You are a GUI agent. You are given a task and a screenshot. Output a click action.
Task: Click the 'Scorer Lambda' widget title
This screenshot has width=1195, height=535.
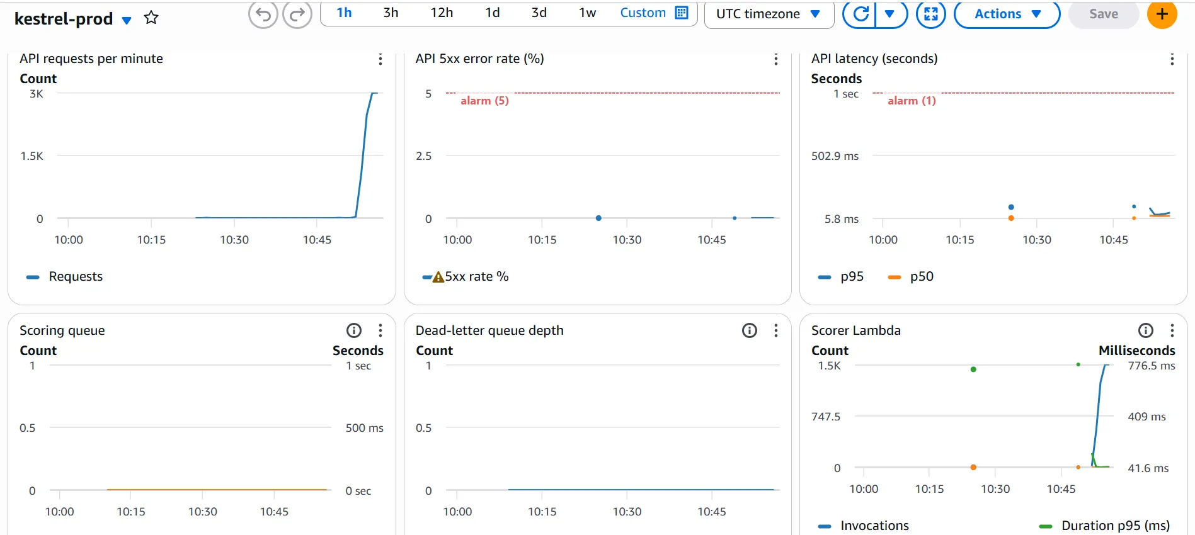856,330
